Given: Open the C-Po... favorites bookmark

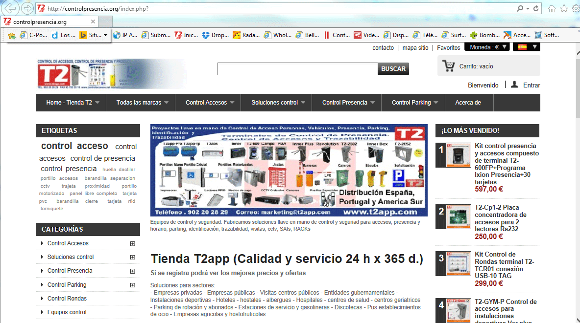Looking at the screenshot, I should [x=34, y=35].
